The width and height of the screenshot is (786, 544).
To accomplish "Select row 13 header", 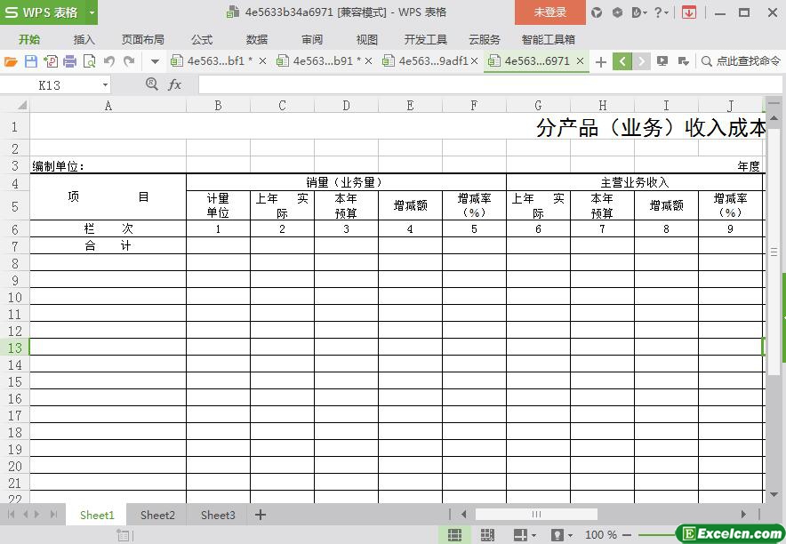I will coord(15,348).
